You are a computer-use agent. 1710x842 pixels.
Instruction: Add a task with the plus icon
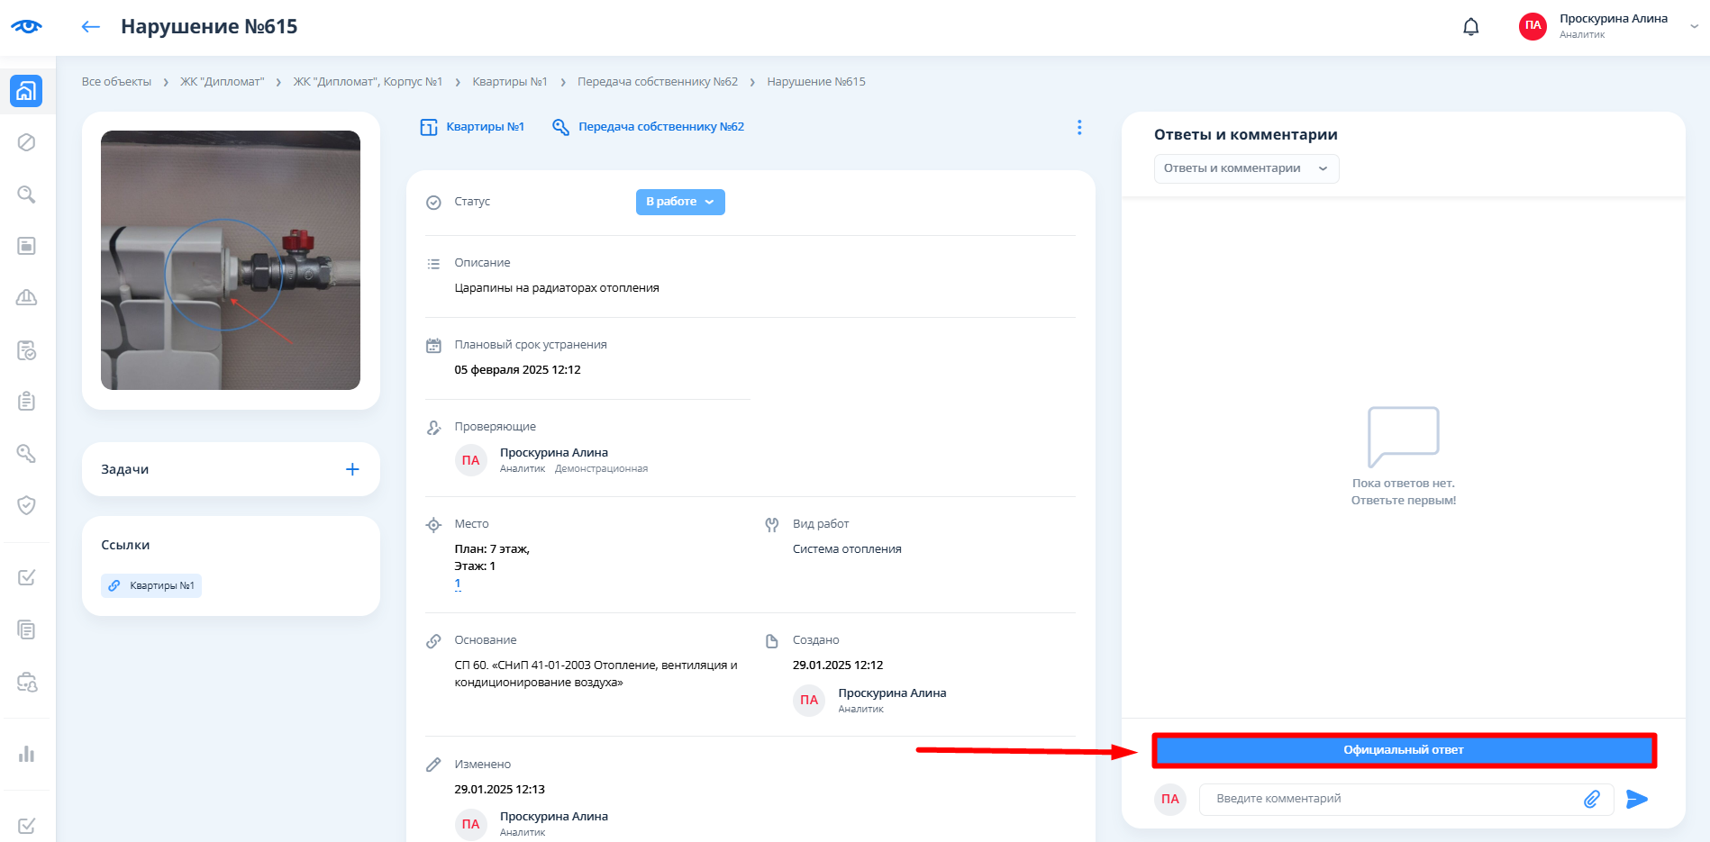[x=352, y=469]
